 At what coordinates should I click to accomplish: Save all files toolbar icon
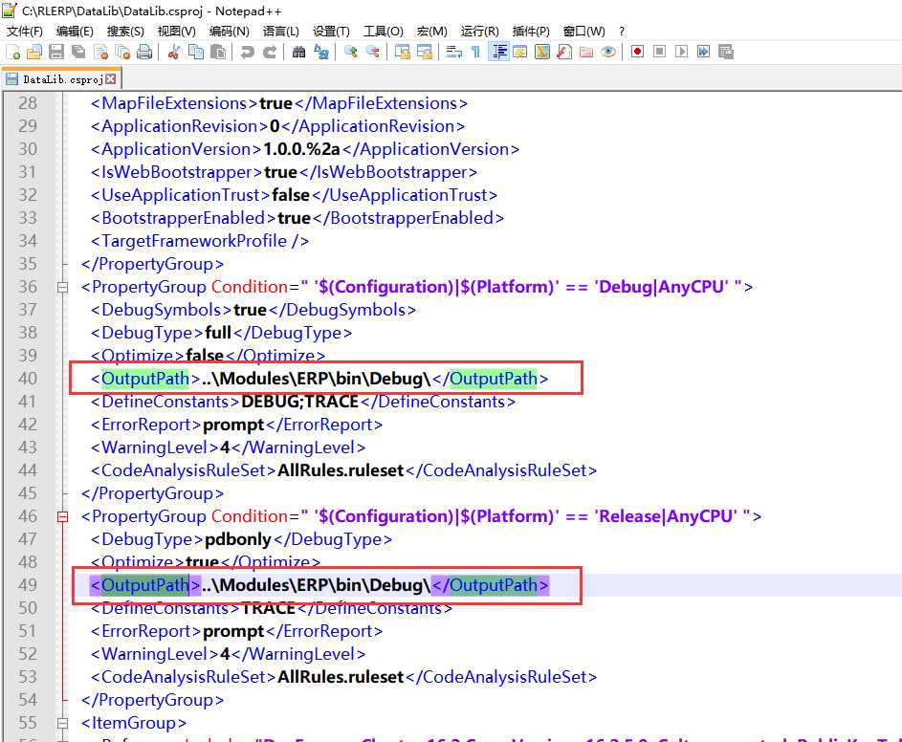78,53
